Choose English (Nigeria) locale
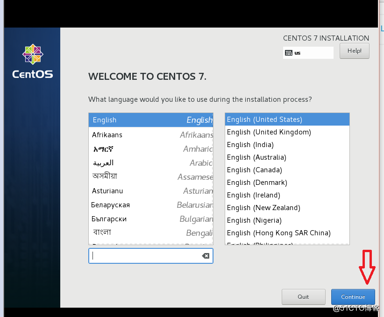384x317 pixels. coord(287,220)
